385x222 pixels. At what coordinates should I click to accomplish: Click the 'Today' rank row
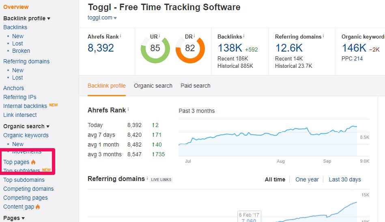[x=126, y=125]
